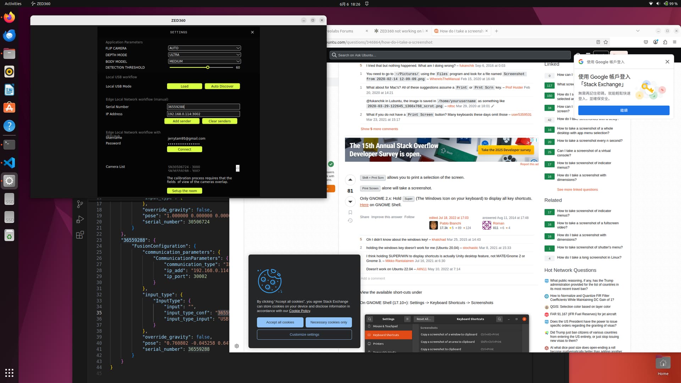This screenshot has width=681, height=383.
Task: Open notification bell beside the clock
Action: (x=367, y=4)
